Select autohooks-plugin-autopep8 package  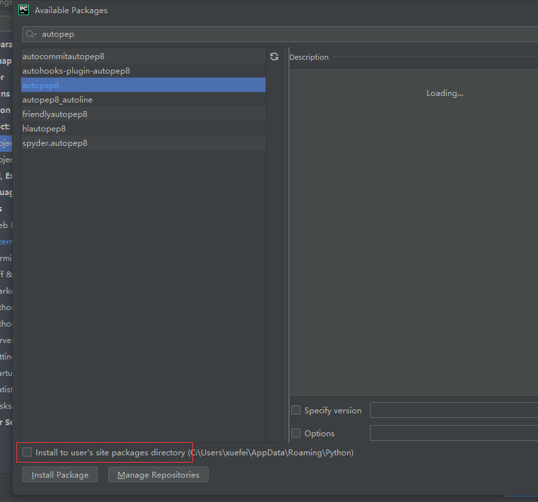(144, 71)
